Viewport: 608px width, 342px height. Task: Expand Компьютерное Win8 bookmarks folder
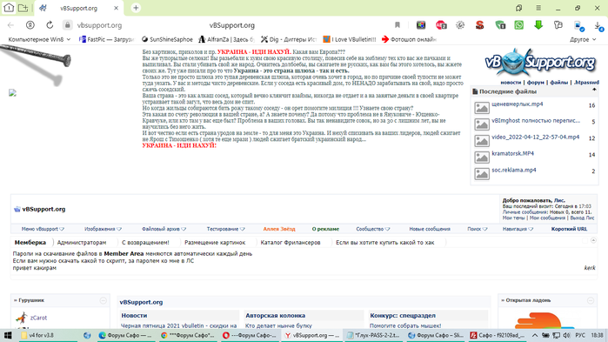[39, 39]
